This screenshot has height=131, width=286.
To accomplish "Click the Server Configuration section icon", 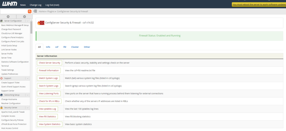I will (x=2, y=21).
